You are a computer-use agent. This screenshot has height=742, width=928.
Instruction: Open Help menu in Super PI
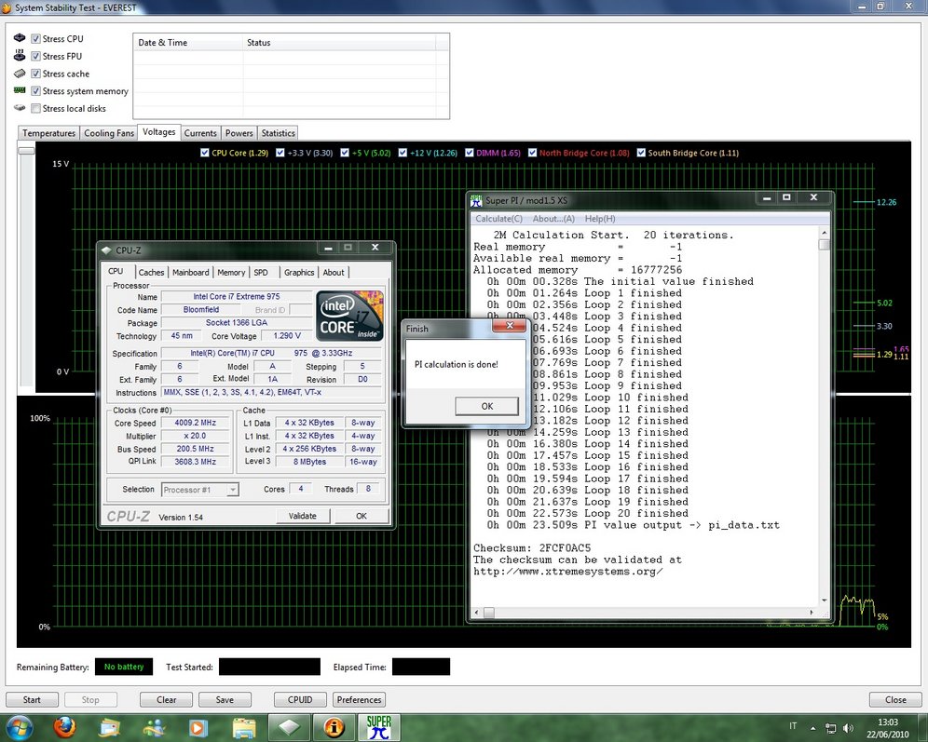(599, 219)
